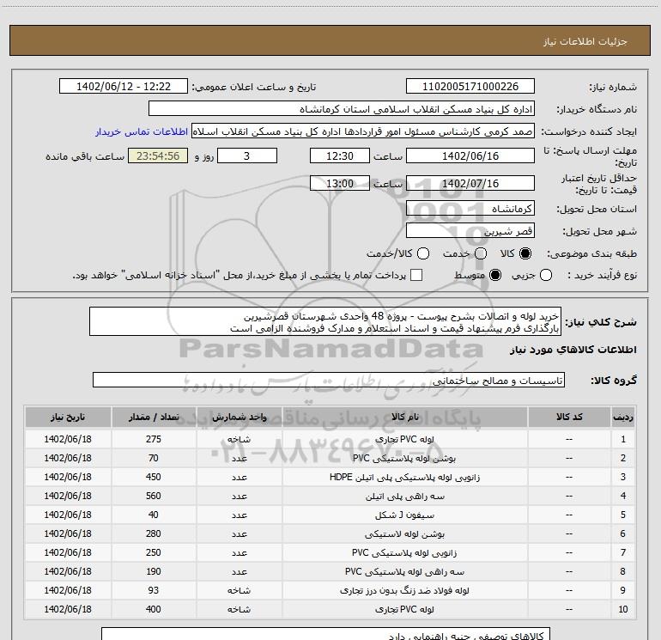Select the خدمت radio button
Viewport: 661px width, 640px height.
[x=481, y=253]
